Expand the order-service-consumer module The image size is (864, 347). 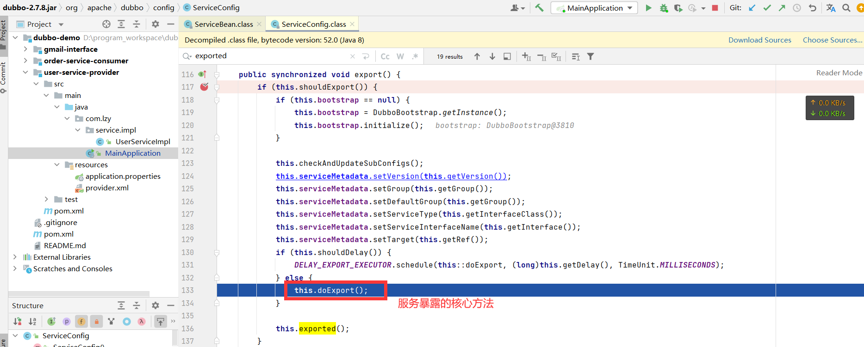pos(25,61)
